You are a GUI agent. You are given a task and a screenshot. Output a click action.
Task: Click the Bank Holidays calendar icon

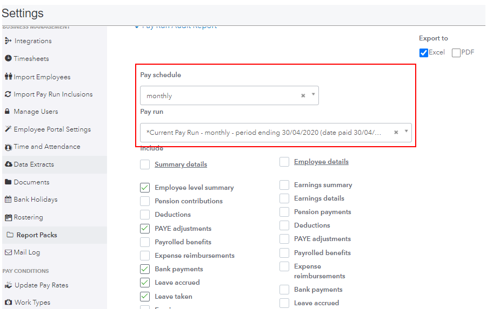8,200
